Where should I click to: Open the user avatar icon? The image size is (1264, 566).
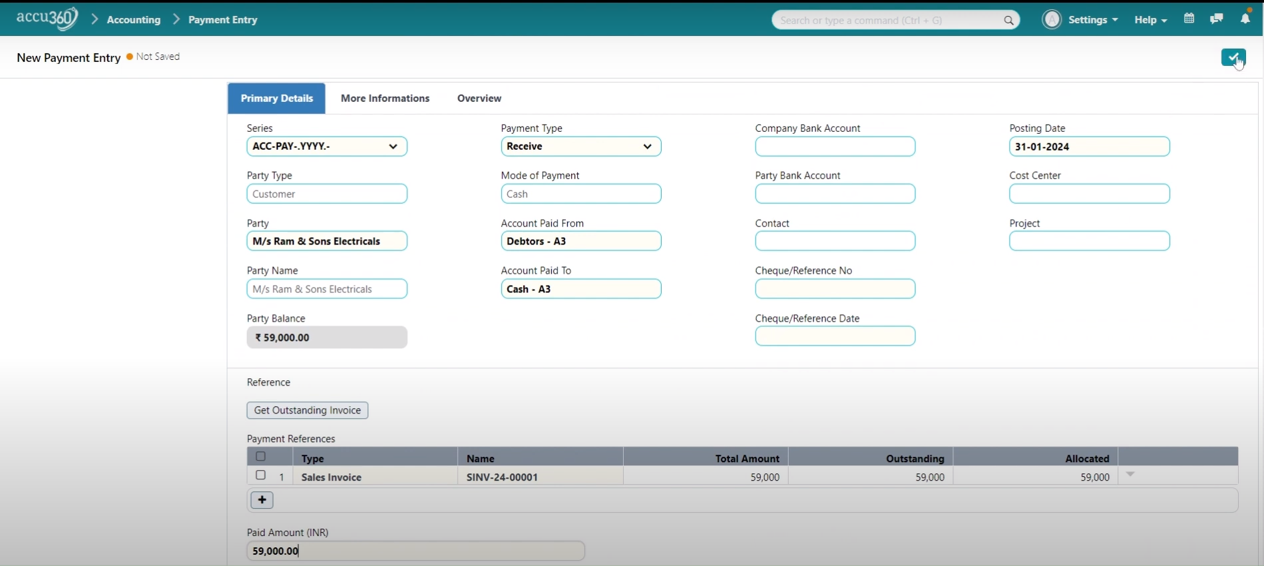coord(1052,19)
